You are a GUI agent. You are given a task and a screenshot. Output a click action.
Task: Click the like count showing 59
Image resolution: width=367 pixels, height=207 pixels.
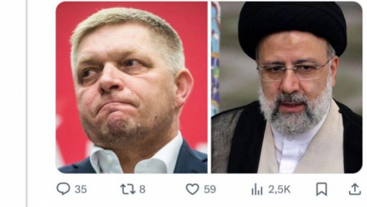point(210,189)
